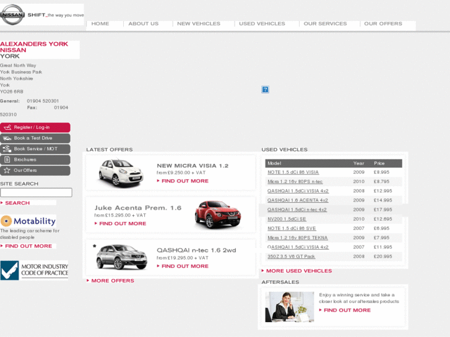Open the NOTE 1.5 dCi 86 VISIA listing

293,173
